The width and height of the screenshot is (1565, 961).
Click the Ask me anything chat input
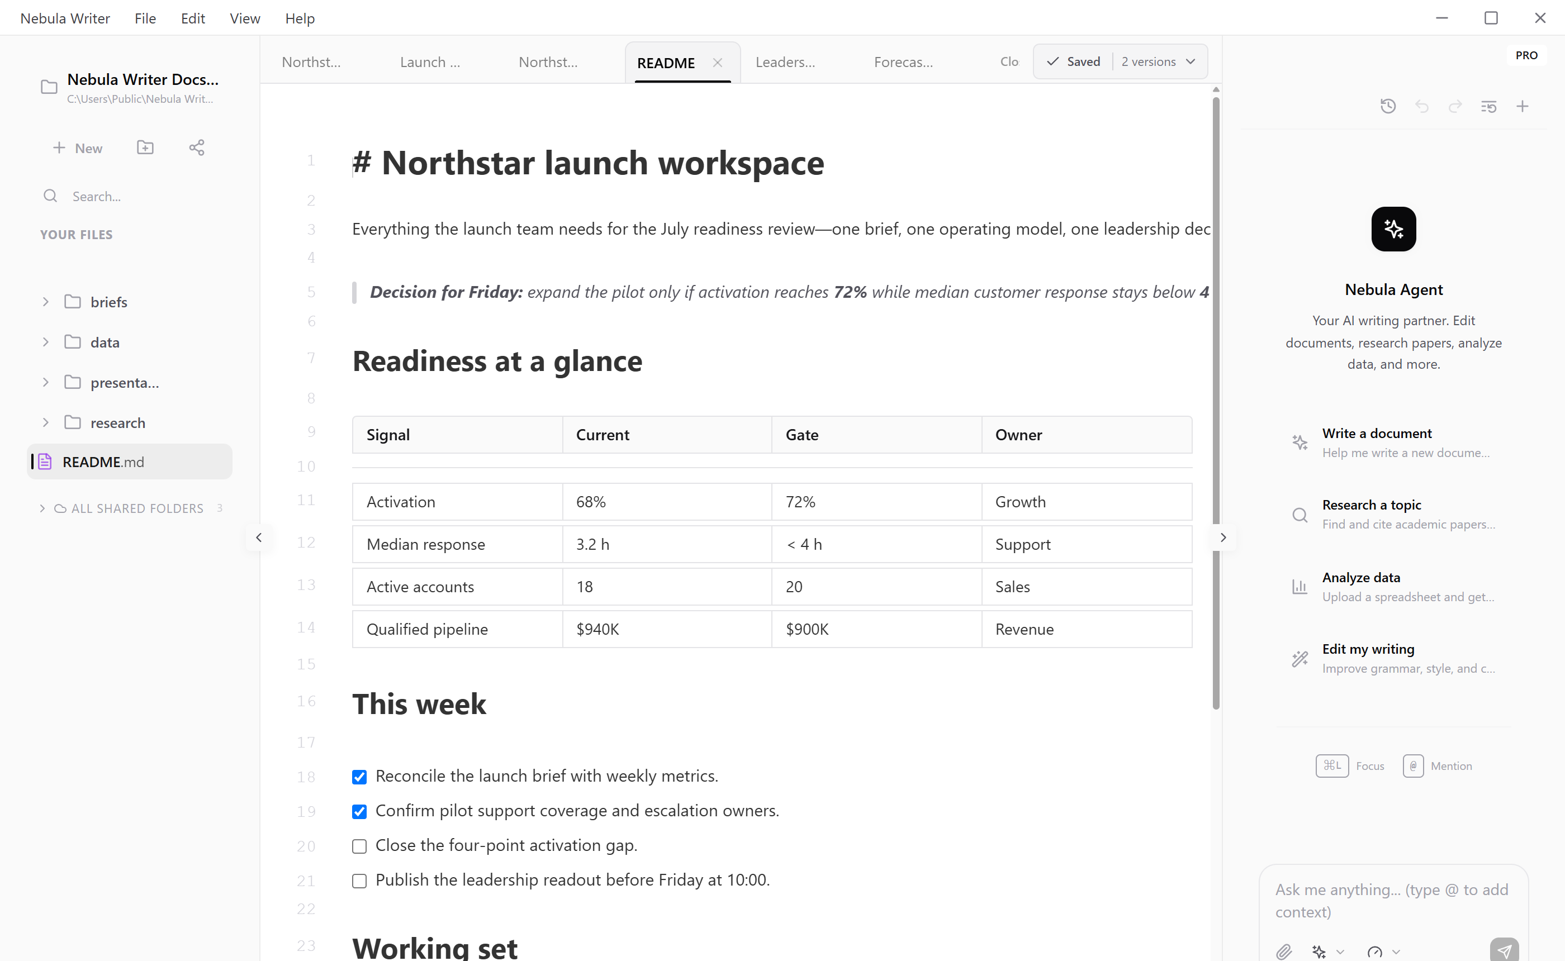click(1392, 901)
